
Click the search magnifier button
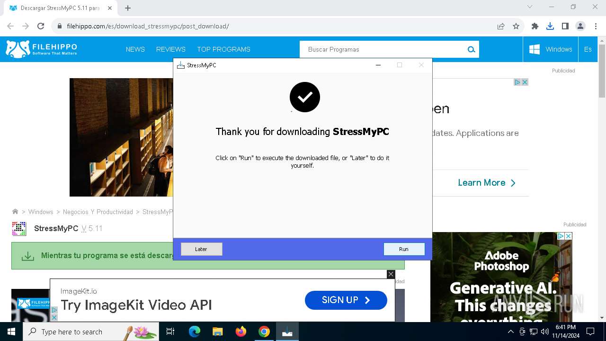471,49
